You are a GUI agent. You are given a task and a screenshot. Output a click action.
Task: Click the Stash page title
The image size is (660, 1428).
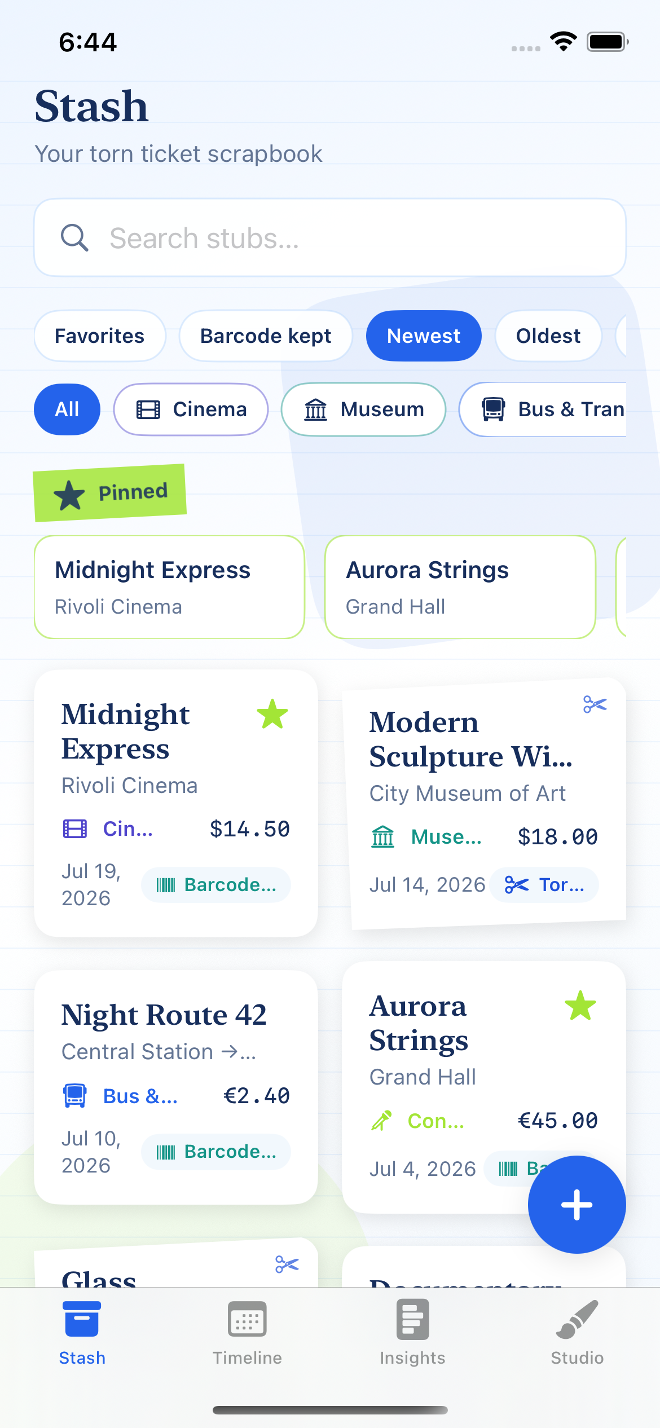coord(91,106)
